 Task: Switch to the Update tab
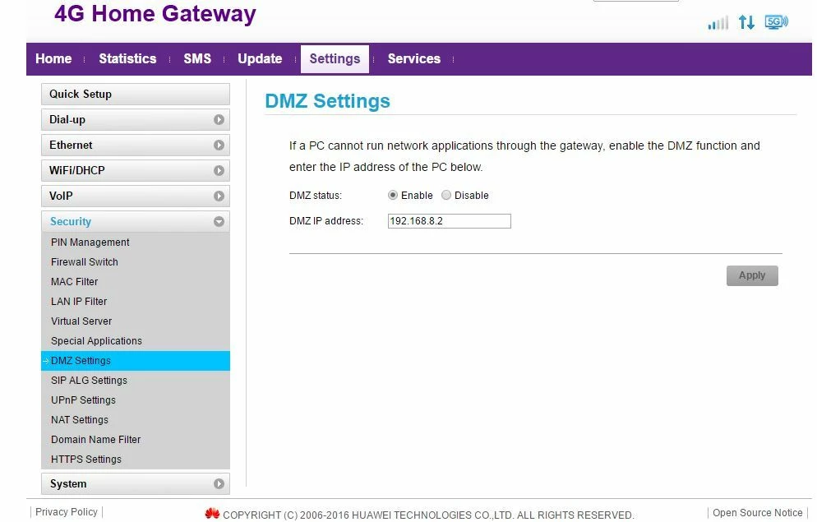click(260, 59)
